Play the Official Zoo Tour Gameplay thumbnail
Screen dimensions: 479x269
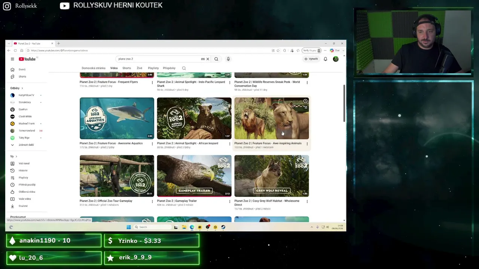pyautogui.click(x=117, y=176)
